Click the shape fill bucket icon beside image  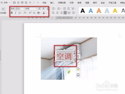coord(78,69)
